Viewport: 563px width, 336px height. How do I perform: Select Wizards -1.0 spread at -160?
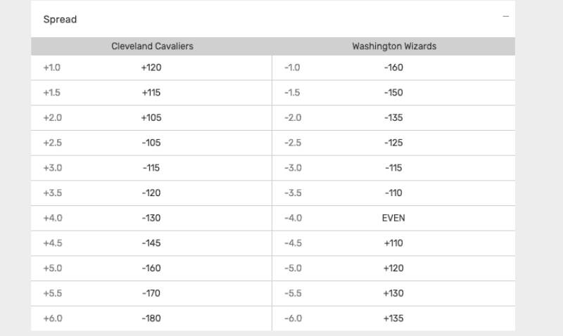coord(393,68)
